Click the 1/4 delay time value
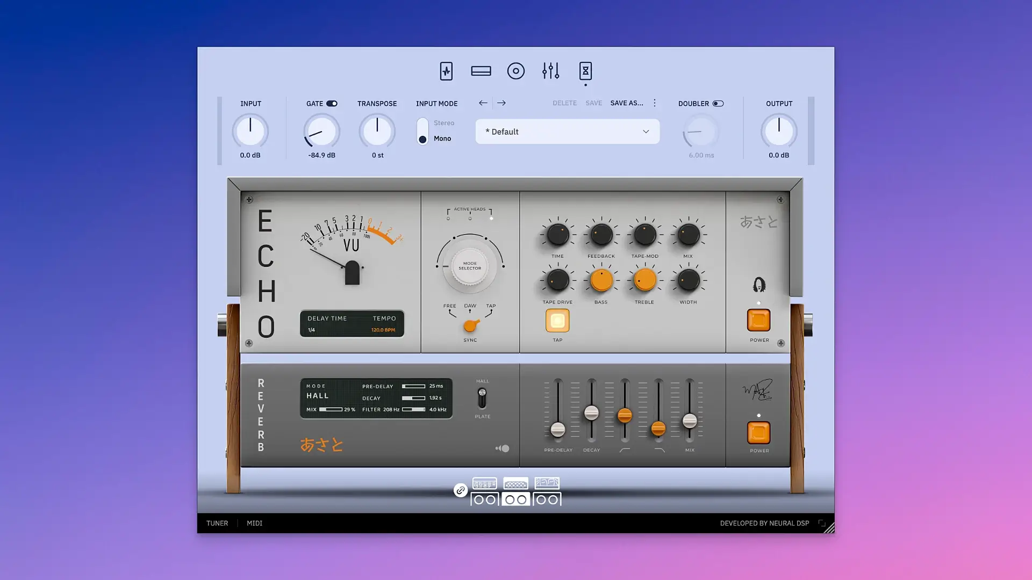The width and height of the screenshot is (1032, 580). (x=311, y=330)
